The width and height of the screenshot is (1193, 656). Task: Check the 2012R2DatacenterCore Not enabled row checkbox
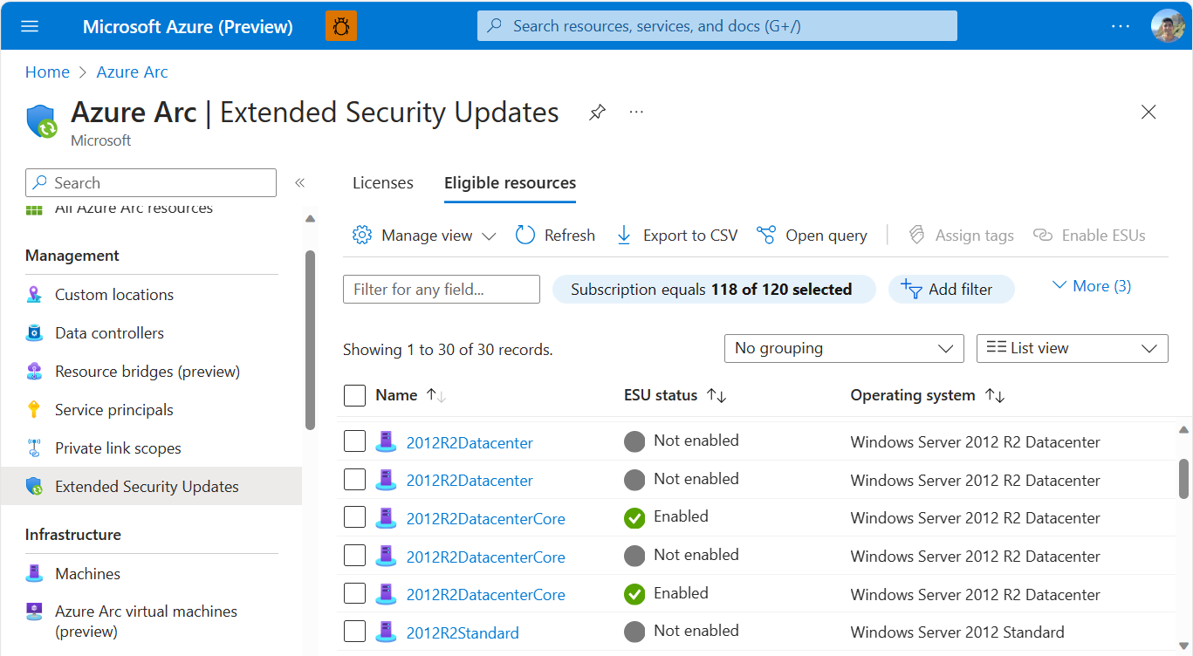(354, 556)
